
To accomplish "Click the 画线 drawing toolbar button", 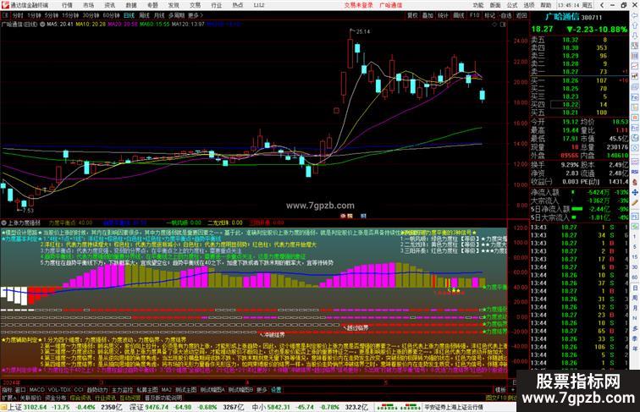I will tap(459, 15).
